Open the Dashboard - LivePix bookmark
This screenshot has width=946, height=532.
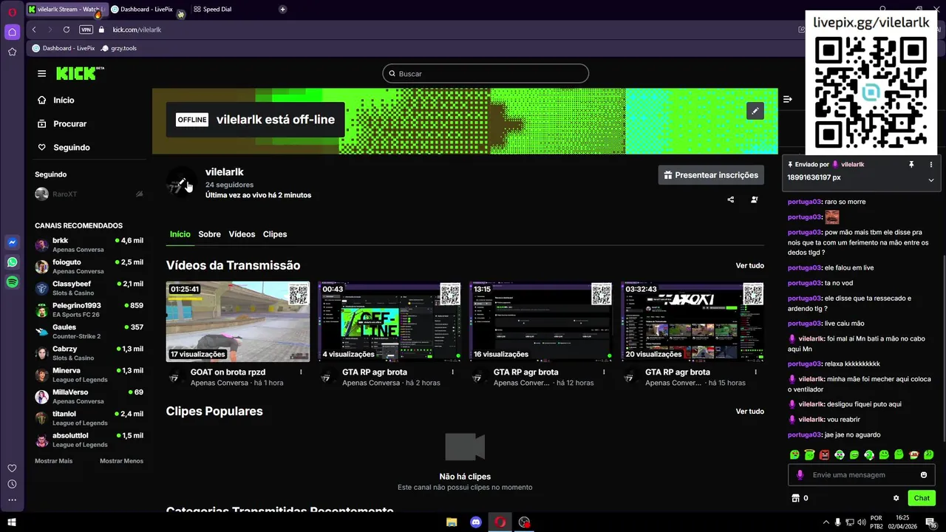point(64,48)
